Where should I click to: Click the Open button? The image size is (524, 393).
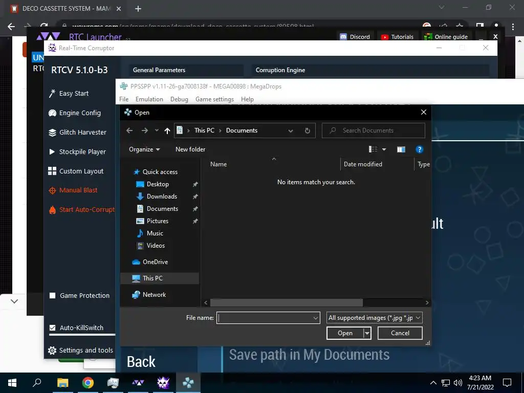tap(345, 333)
